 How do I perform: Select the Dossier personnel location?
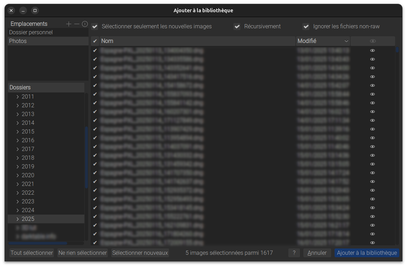[x=31, y=33]
